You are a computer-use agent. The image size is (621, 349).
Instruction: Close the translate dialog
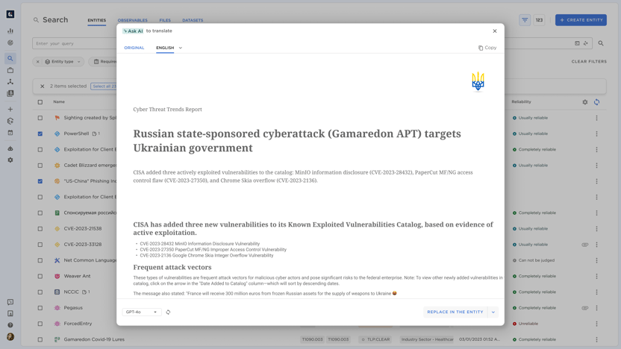click(495, 31)
